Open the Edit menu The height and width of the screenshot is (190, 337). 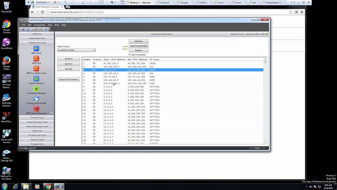[x=29, y=25]
